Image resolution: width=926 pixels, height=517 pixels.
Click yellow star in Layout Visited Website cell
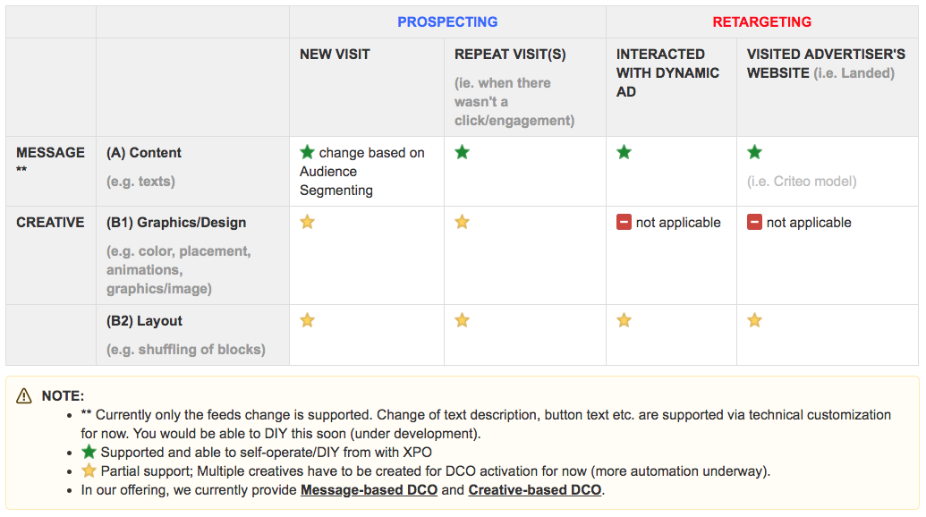(x=754, y=320)
